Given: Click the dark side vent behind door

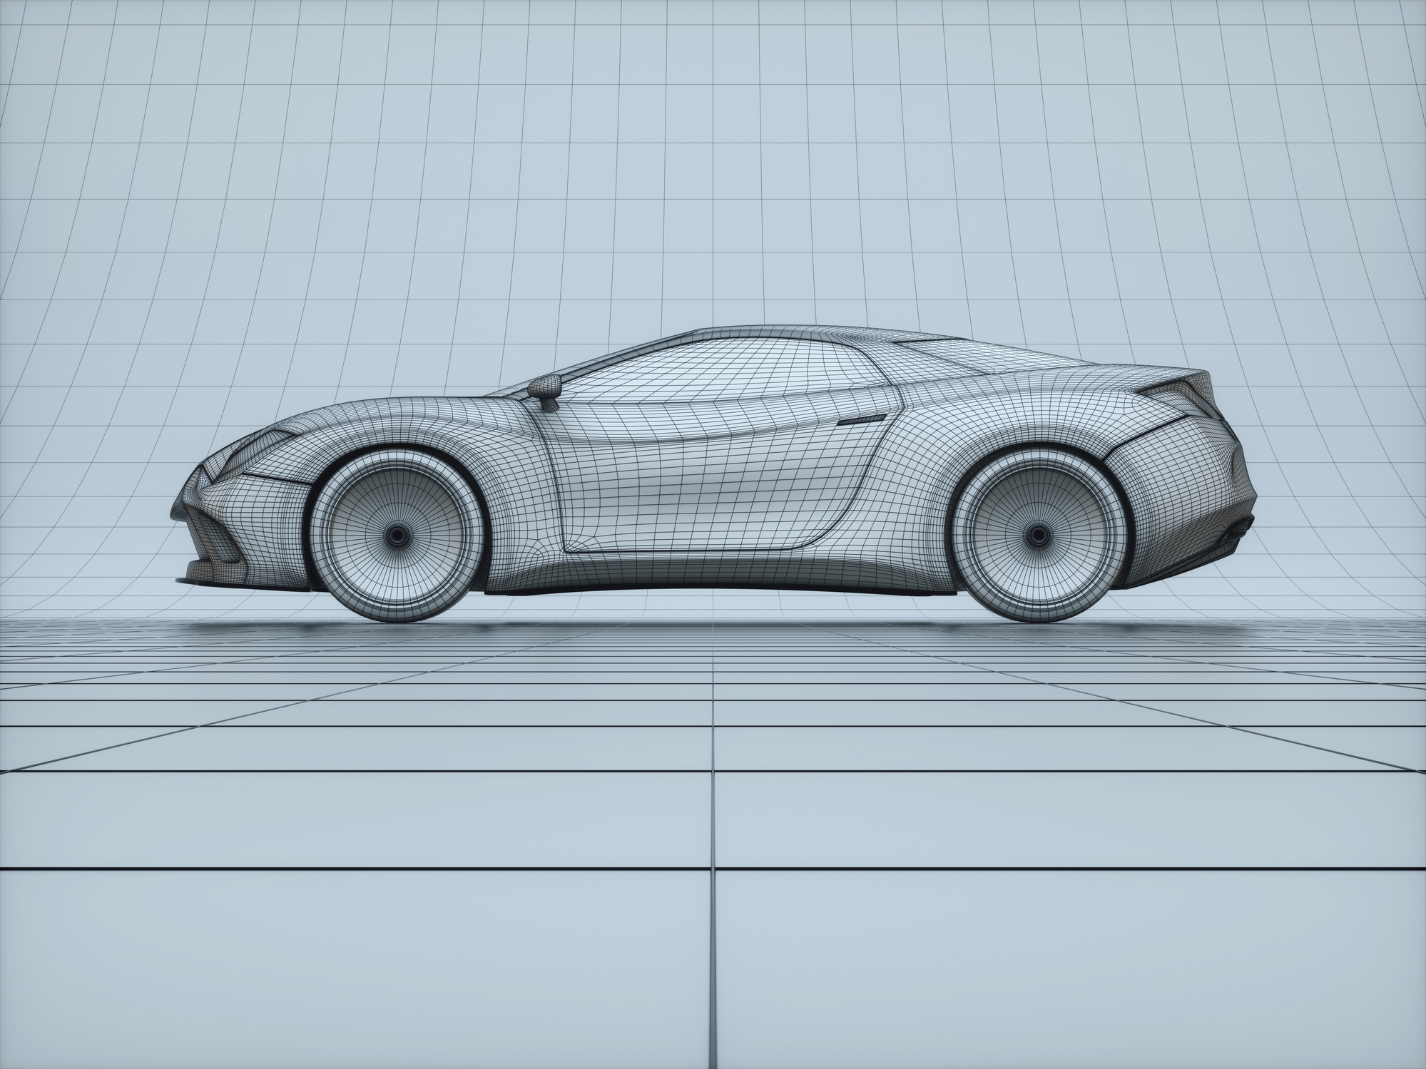Looking at the screenshot, I should (x=861, y=419).
